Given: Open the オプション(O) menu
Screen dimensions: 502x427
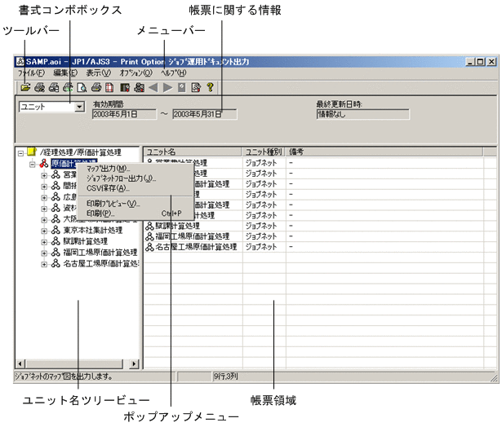Looking at the screenshot, I should coord(135,73).
